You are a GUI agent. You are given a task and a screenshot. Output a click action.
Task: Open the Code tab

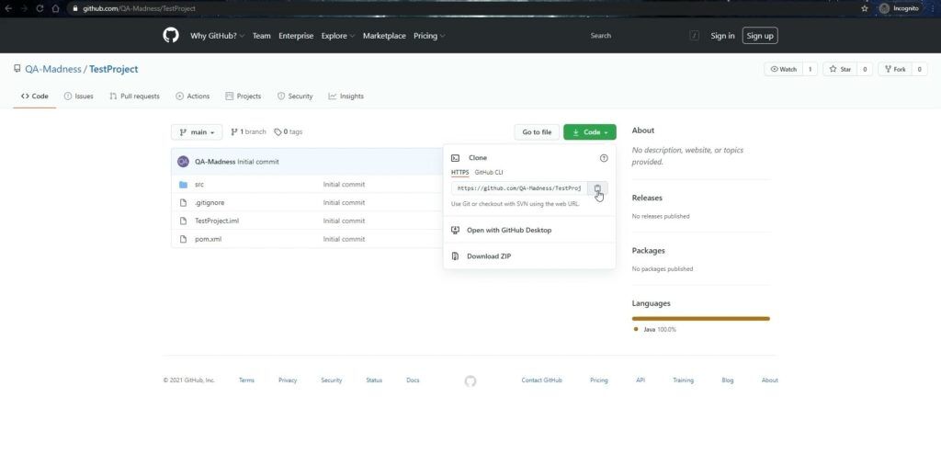[34, 96]
